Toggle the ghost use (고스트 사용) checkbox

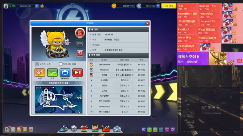37,64
